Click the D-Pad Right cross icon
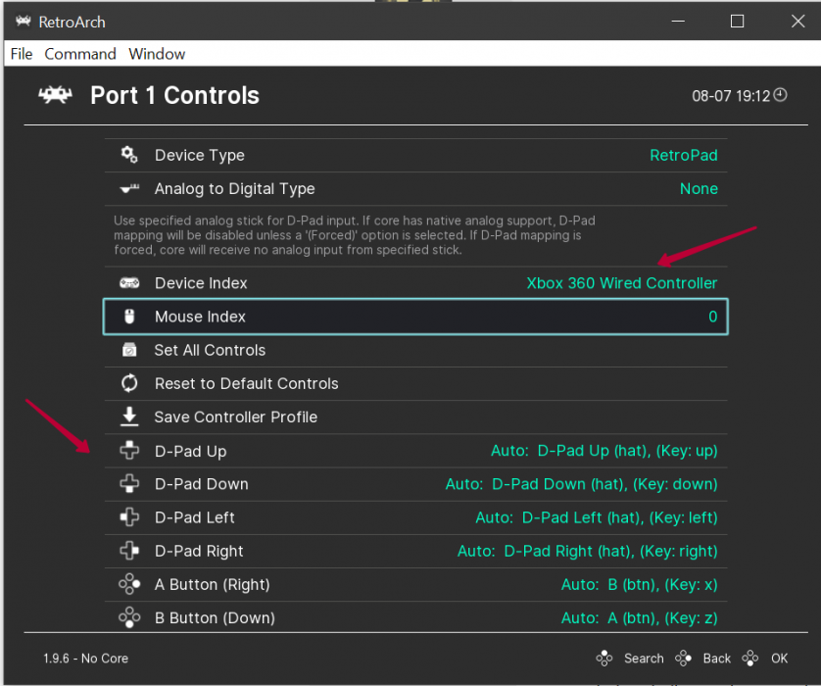 click(129, 551)
